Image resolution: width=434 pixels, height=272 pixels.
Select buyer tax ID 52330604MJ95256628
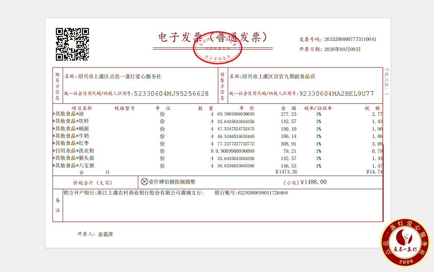(171, 94)
